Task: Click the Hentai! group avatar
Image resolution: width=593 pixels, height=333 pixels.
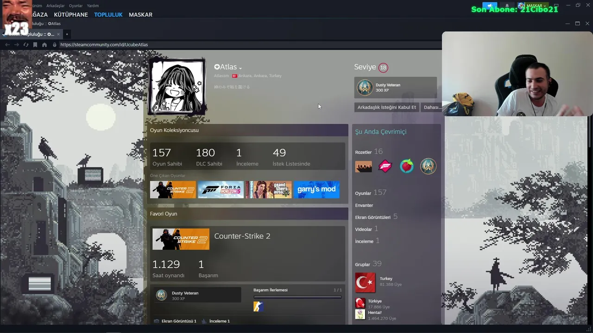Action: coord(360,314)
